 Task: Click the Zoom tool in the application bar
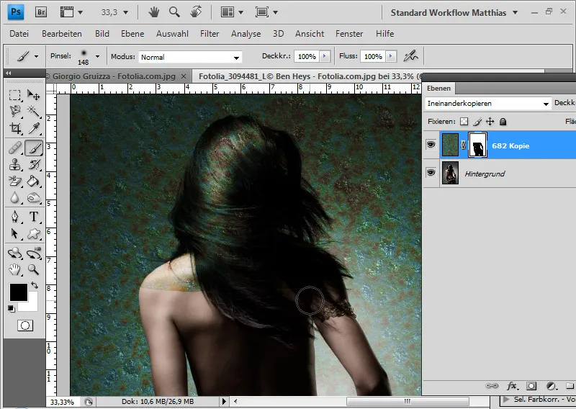pos(174,12)
